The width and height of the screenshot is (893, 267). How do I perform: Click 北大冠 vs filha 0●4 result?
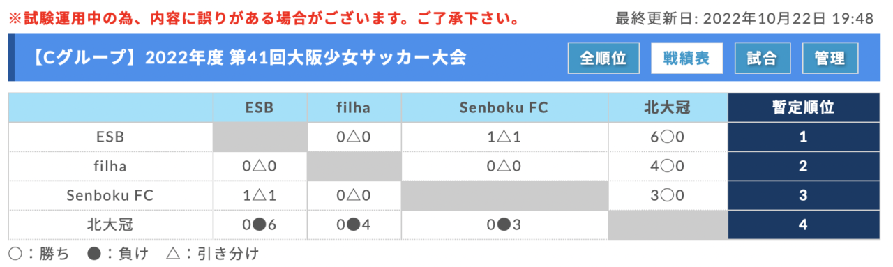[x=354, y=225]
